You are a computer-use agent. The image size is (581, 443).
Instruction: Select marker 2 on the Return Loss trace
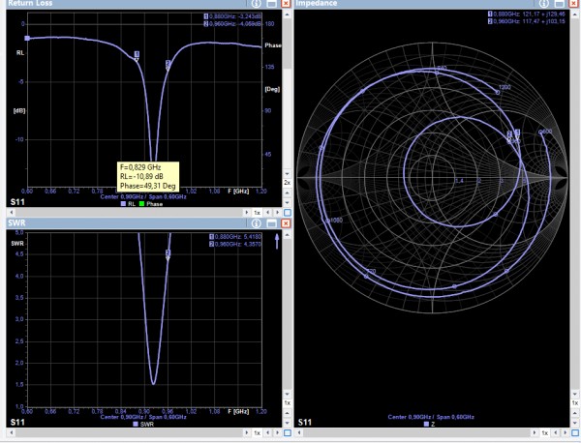tap(168, 65)
